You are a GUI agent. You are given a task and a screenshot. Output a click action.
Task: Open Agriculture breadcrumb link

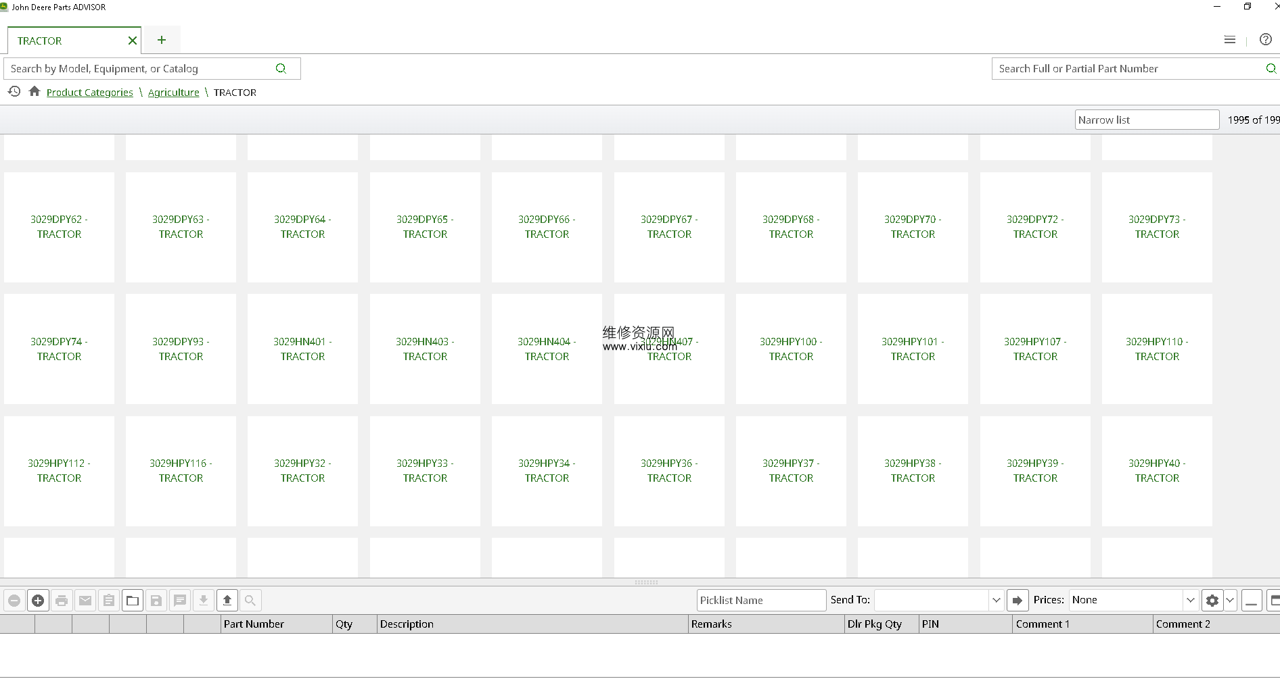[174, 93]
